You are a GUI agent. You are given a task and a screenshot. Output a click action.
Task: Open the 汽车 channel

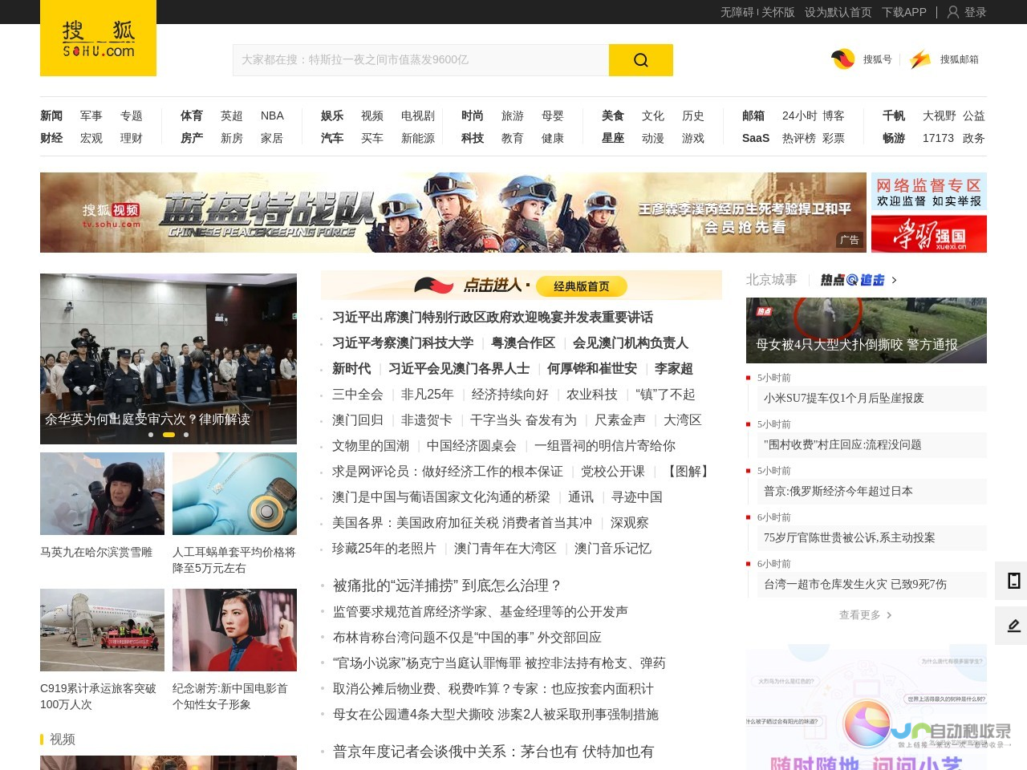coord(332,138)
